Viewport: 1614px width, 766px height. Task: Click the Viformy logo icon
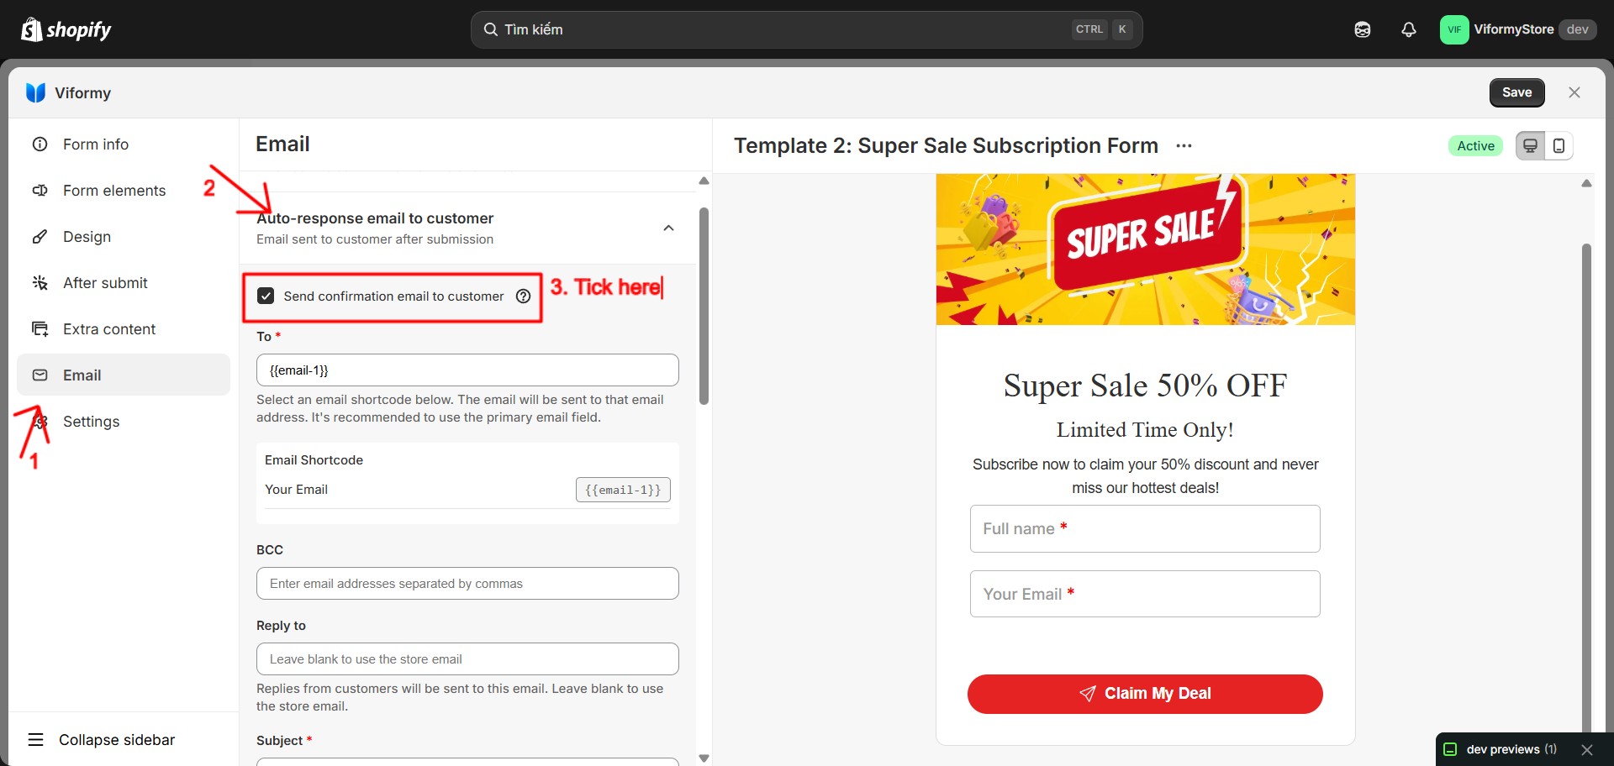35,92
